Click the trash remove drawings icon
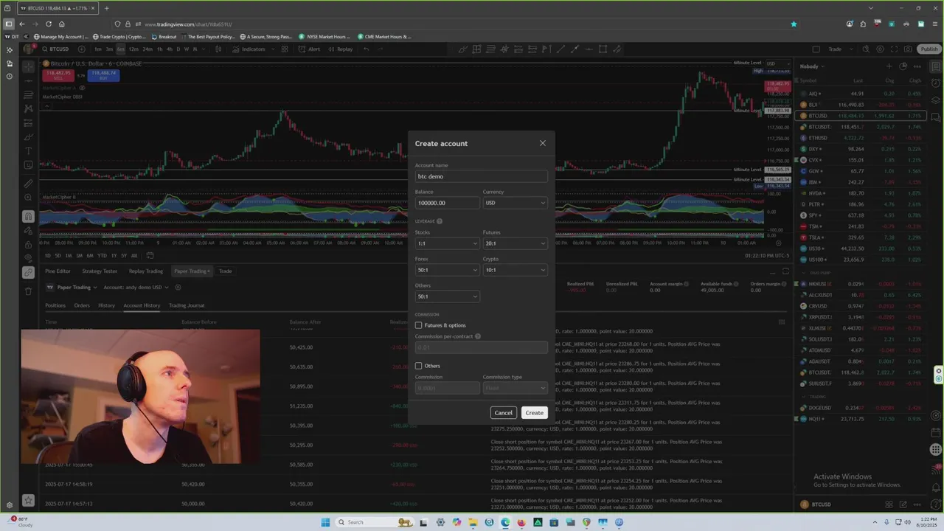 coord(28,291)
